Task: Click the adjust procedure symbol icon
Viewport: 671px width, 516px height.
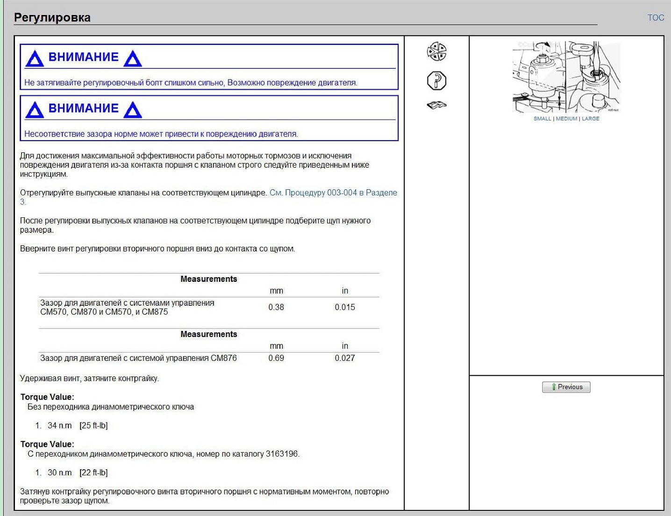Action: [x=436, y=51]
